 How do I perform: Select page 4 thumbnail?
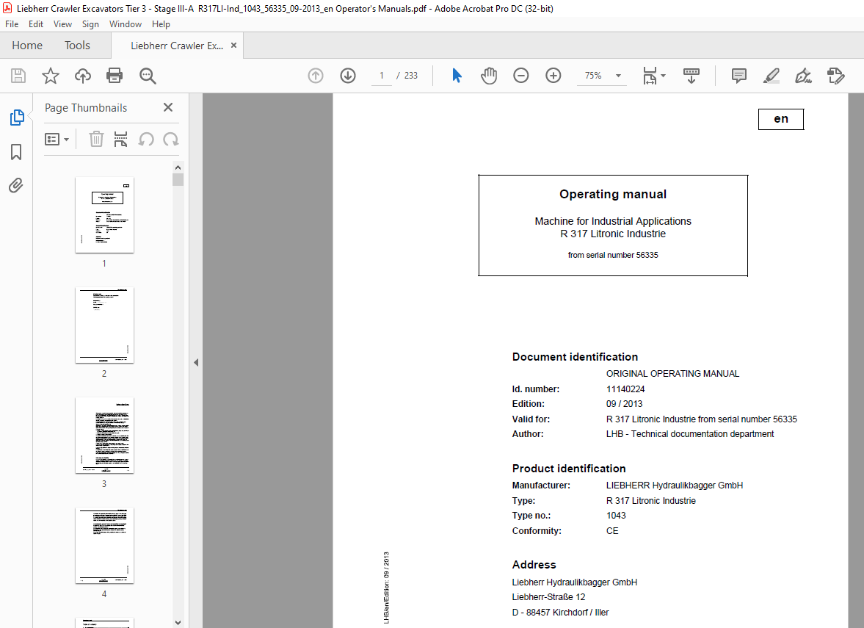pos(104,546)
